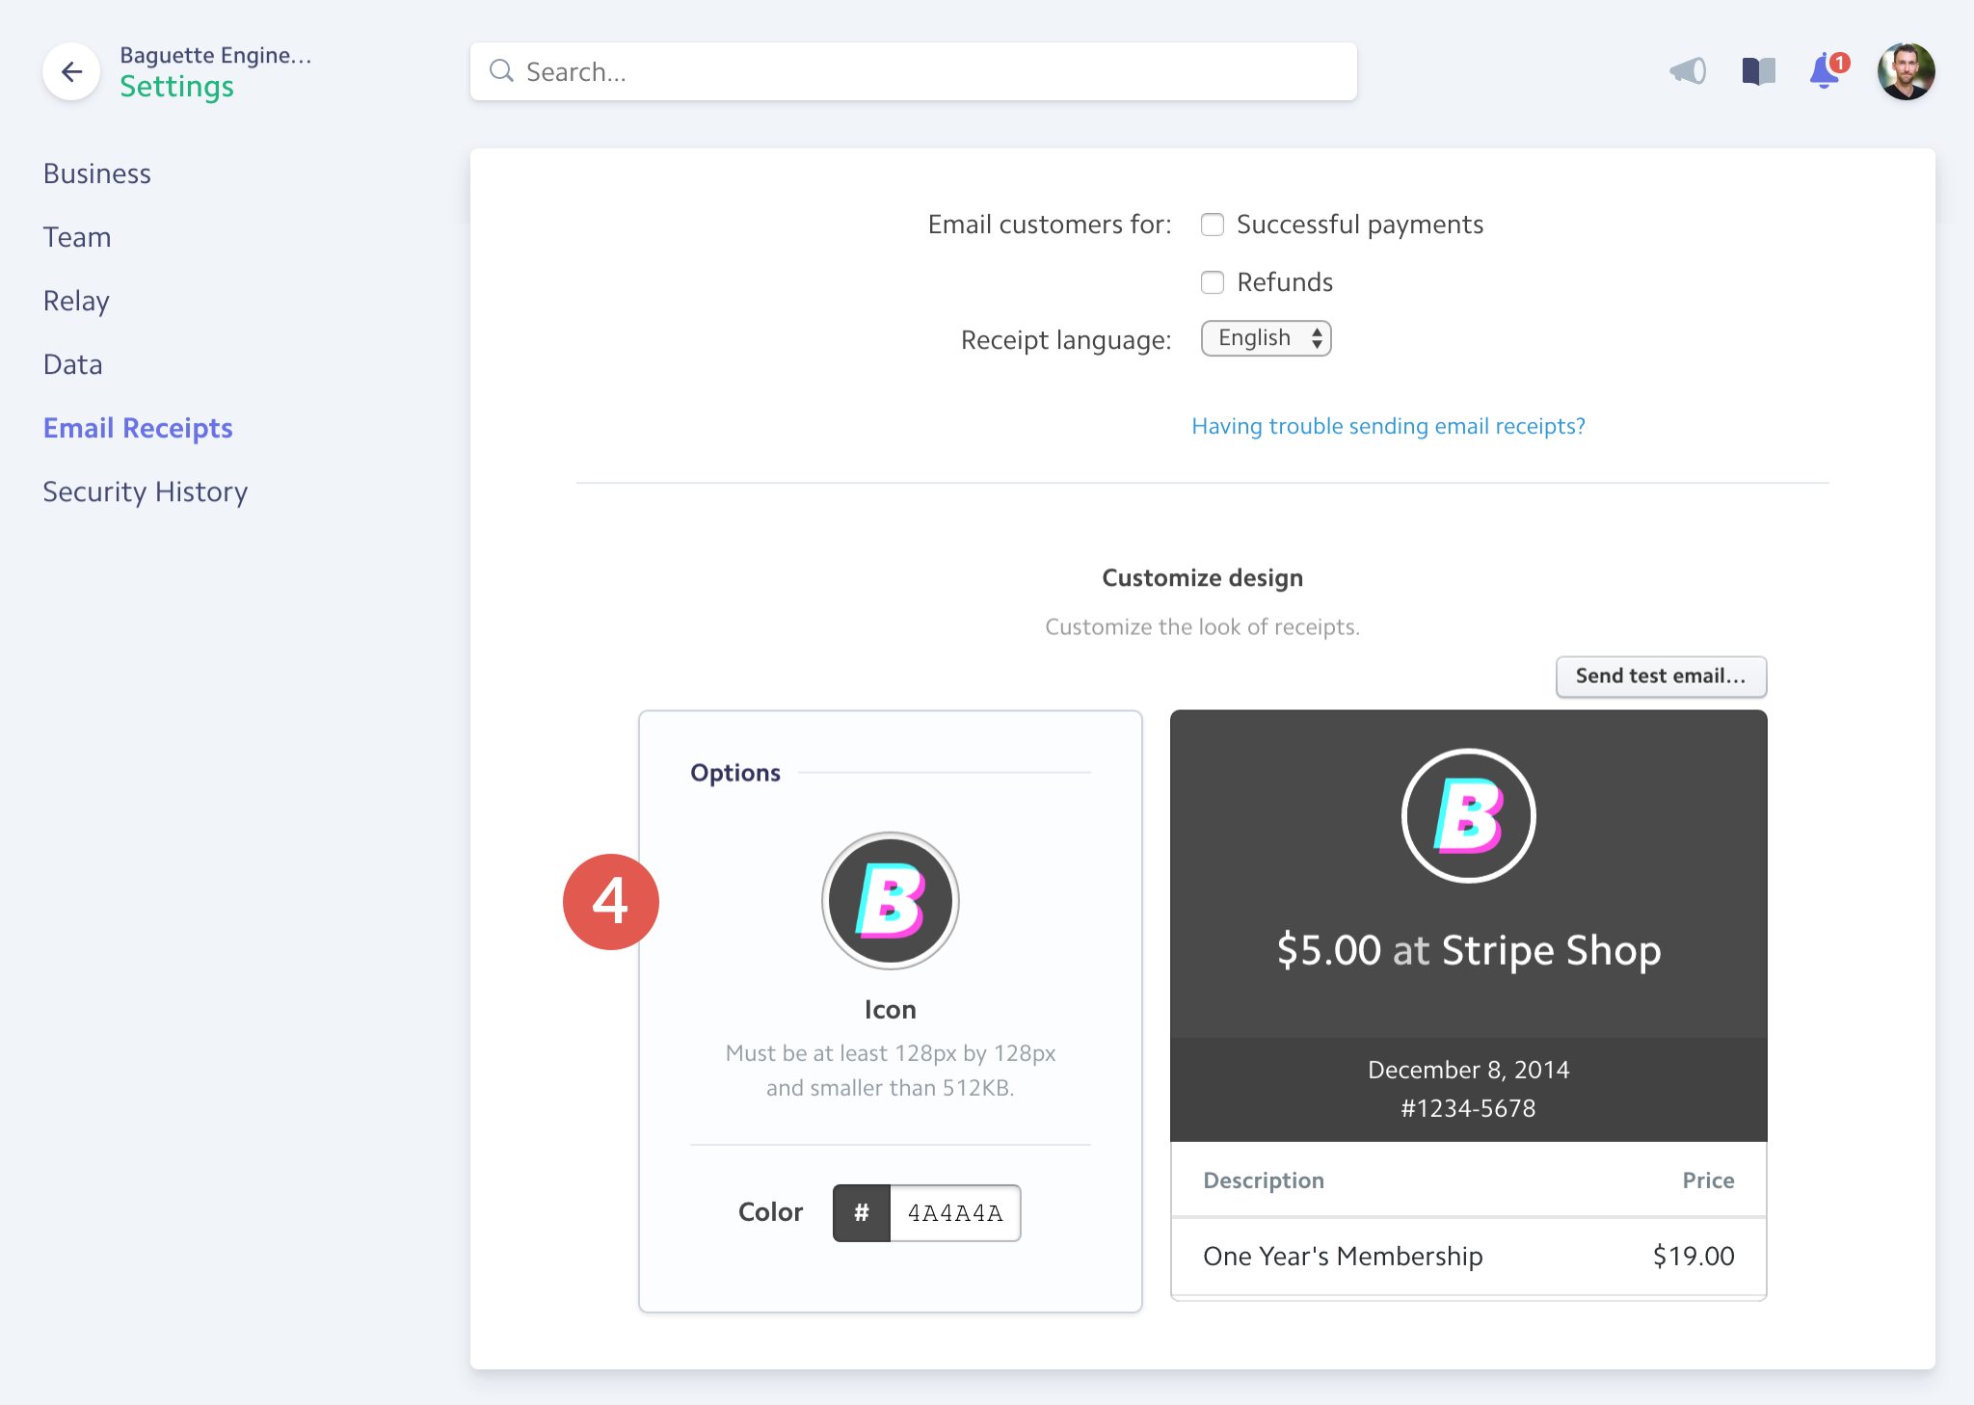Enable Successful payments checkbox
Screen dimensions: 1974x1405
point(1213,225)
